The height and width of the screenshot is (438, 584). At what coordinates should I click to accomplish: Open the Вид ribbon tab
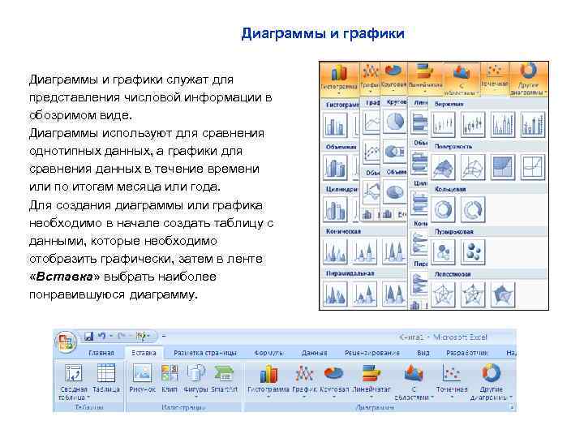pos(423,353)
